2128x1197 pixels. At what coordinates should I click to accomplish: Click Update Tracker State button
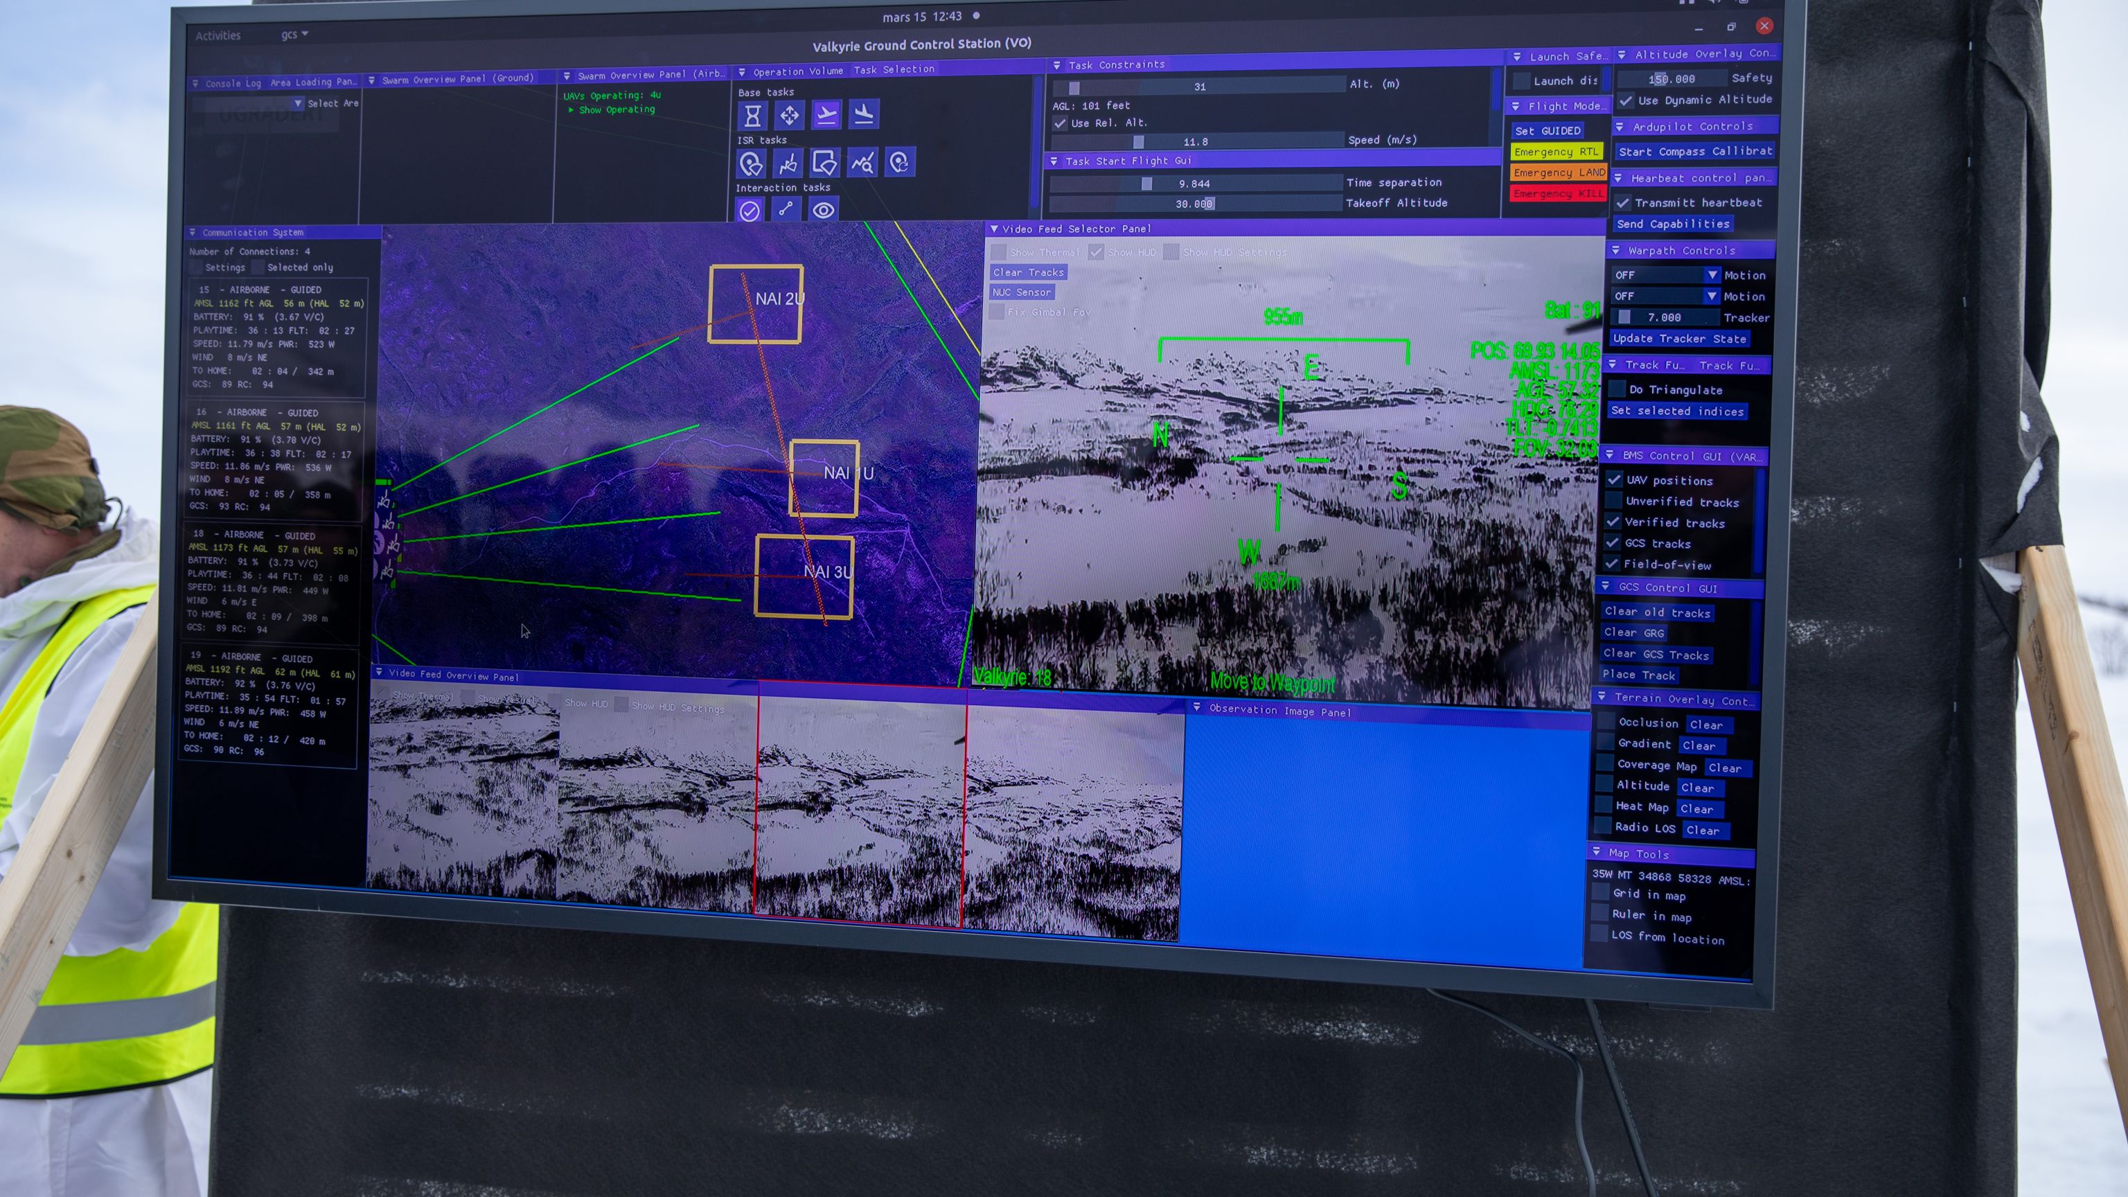[x=1679, y=338]
